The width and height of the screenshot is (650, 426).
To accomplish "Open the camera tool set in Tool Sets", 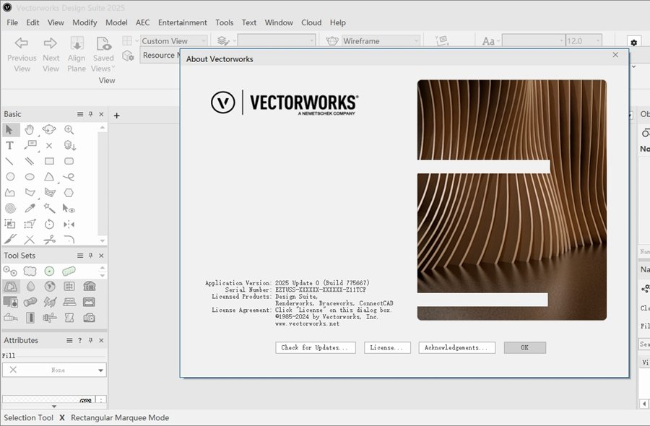I will 89,318.
